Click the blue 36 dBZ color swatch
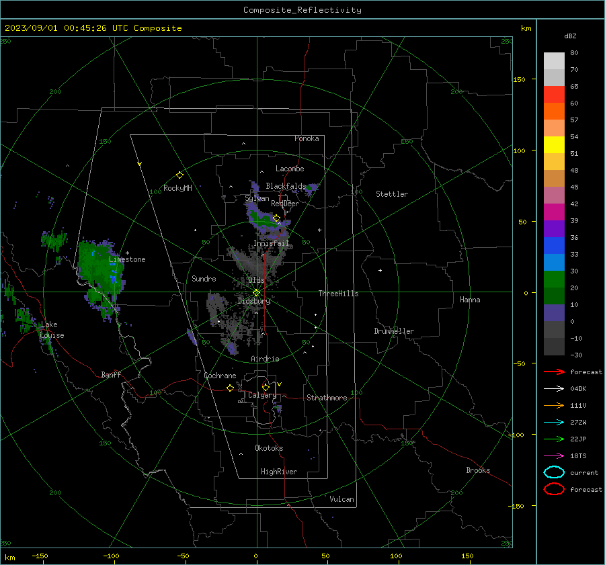605x565 pixels. (x=554, y=245)
